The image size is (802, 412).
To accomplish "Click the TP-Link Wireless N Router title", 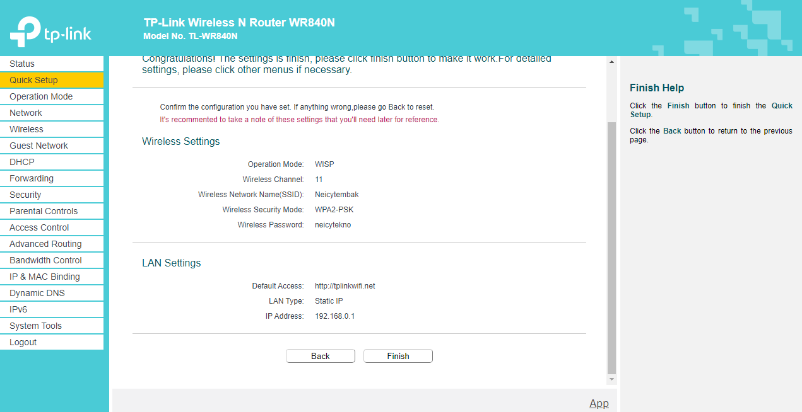I will coord(239,23).
